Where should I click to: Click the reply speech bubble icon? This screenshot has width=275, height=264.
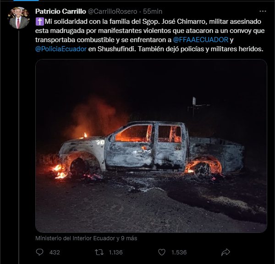click(x=39, y=252)
